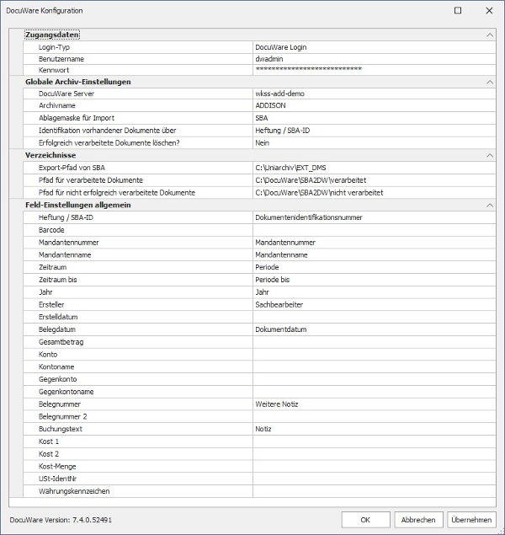
Task: Edit the Benutzername value dwadmin
Action: (x=375, y=59)
